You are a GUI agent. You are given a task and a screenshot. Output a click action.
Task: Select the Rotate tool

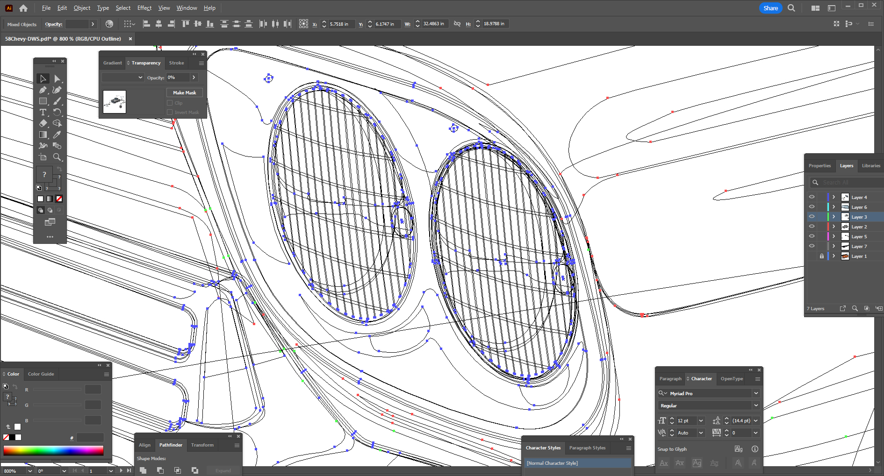57,113
